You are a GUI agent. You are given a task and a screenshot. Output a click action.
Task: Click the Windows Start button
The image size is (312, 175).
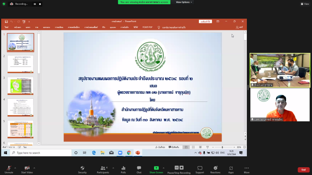point(5,153)
